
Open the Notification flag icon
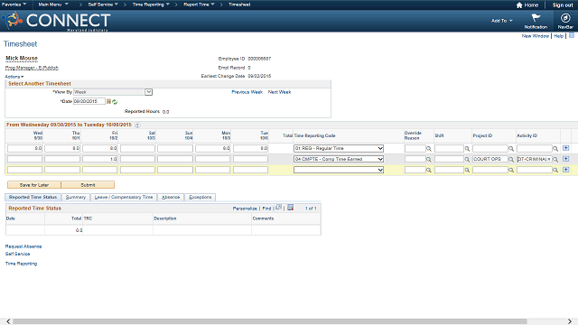[536, 18]
